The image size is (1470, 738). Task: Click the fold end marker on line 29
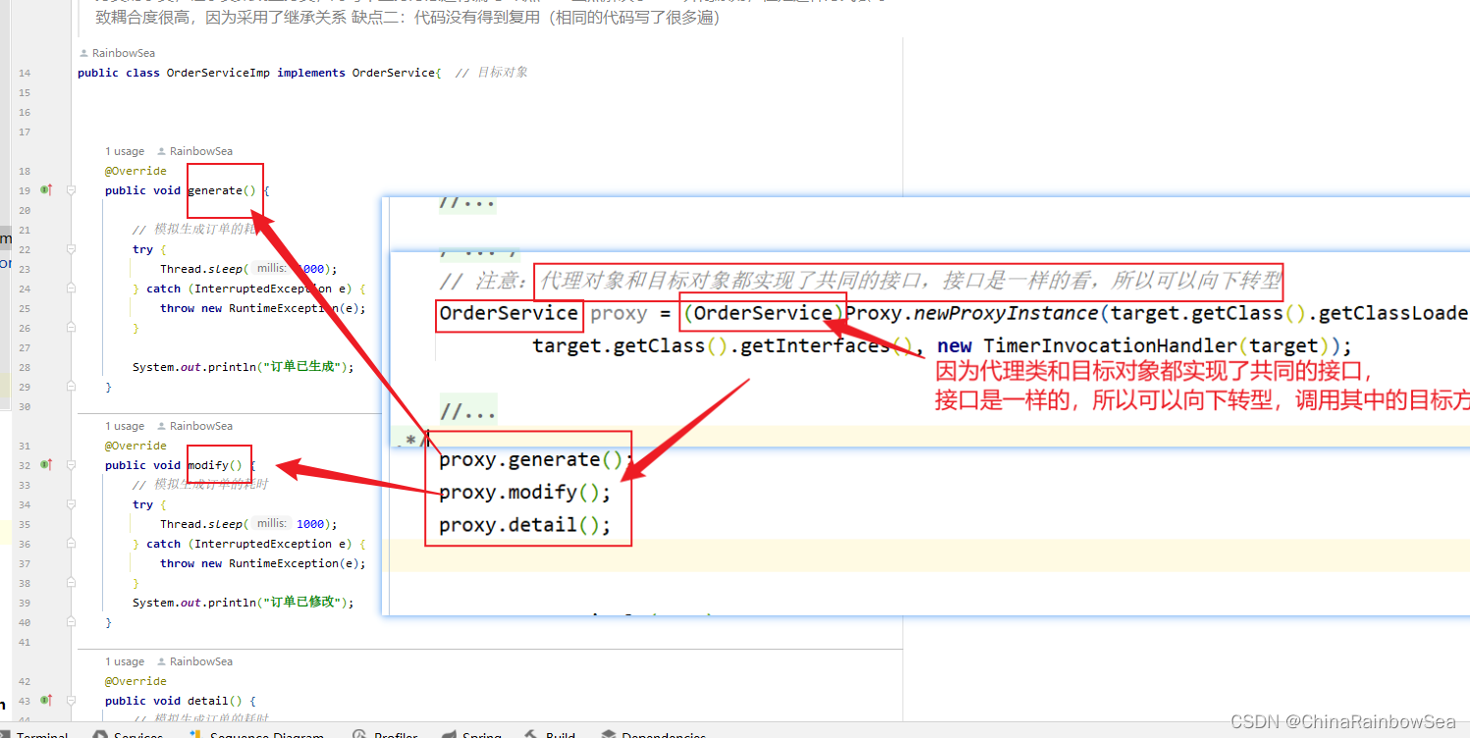(71, 387)
